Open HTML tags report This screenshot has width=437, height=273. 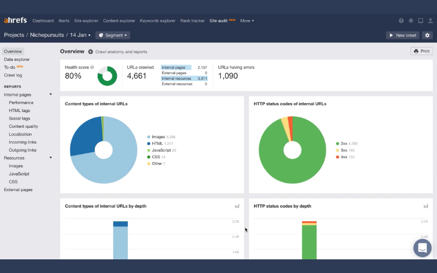[x=19, y=110]
